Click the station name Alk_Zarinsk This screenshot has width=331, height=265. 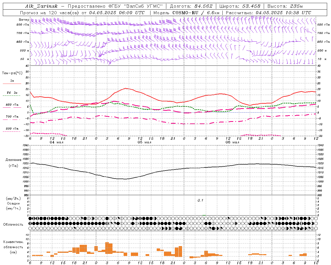[41, 6]
